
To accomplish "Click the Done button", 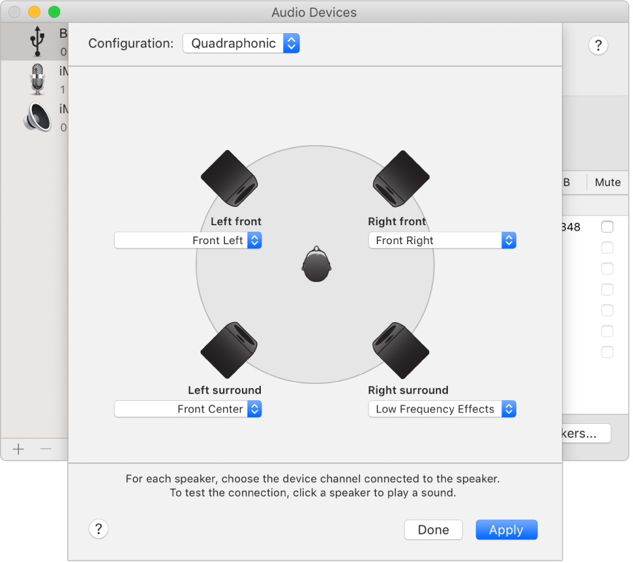I will tap(433, 530).
